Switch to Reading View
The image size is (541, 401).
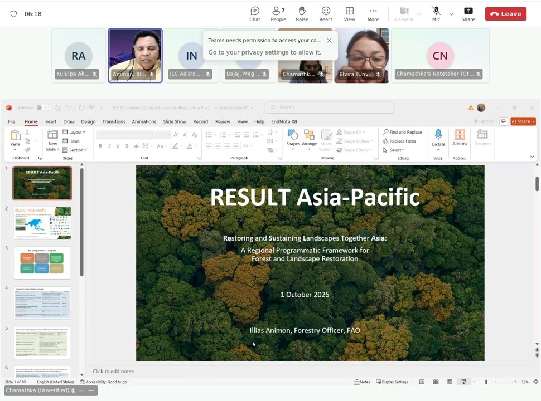(x=450, y=382)
